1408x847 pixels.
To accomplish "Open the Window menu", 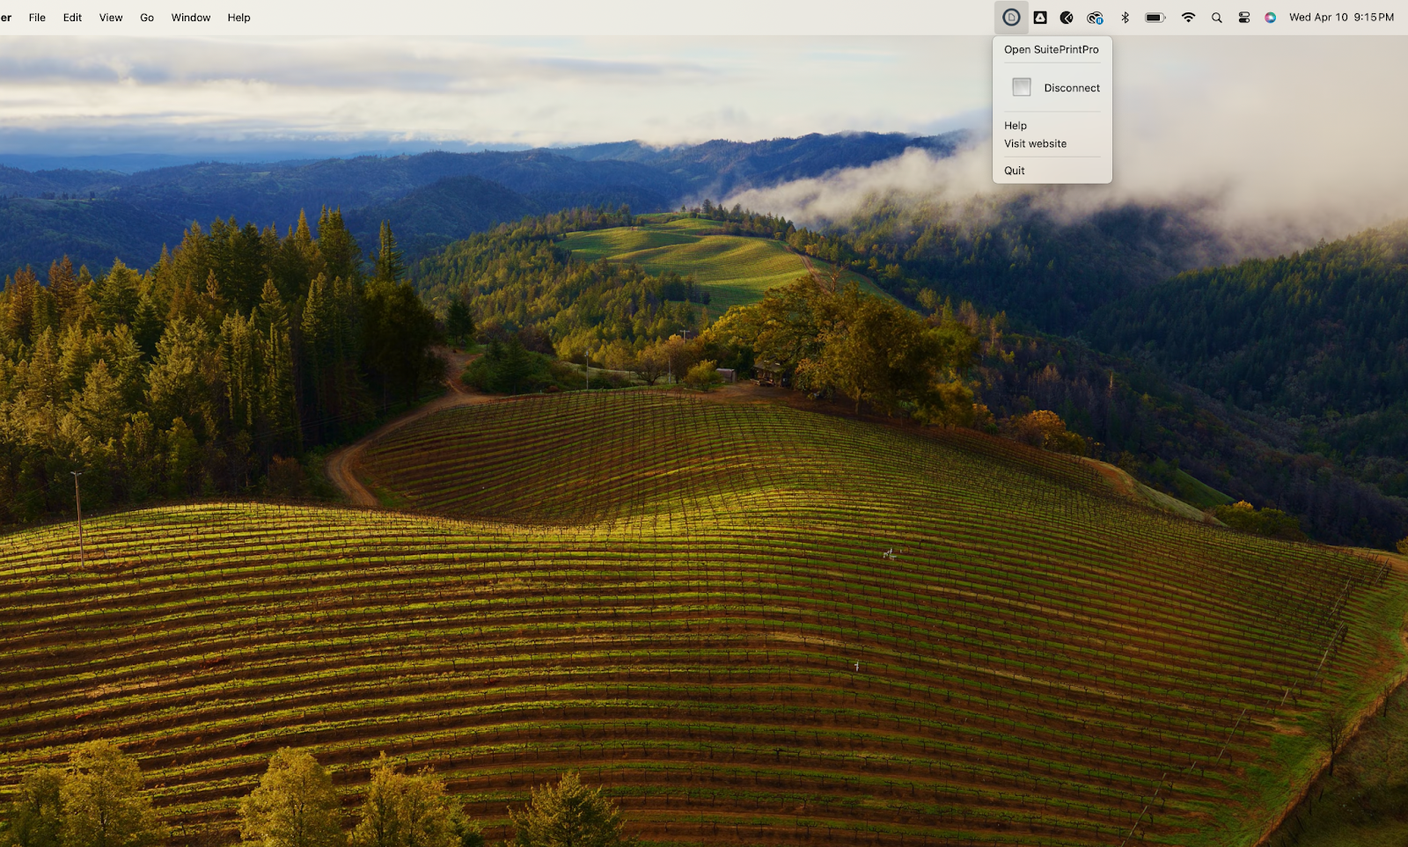I will (x=191, y=18).
